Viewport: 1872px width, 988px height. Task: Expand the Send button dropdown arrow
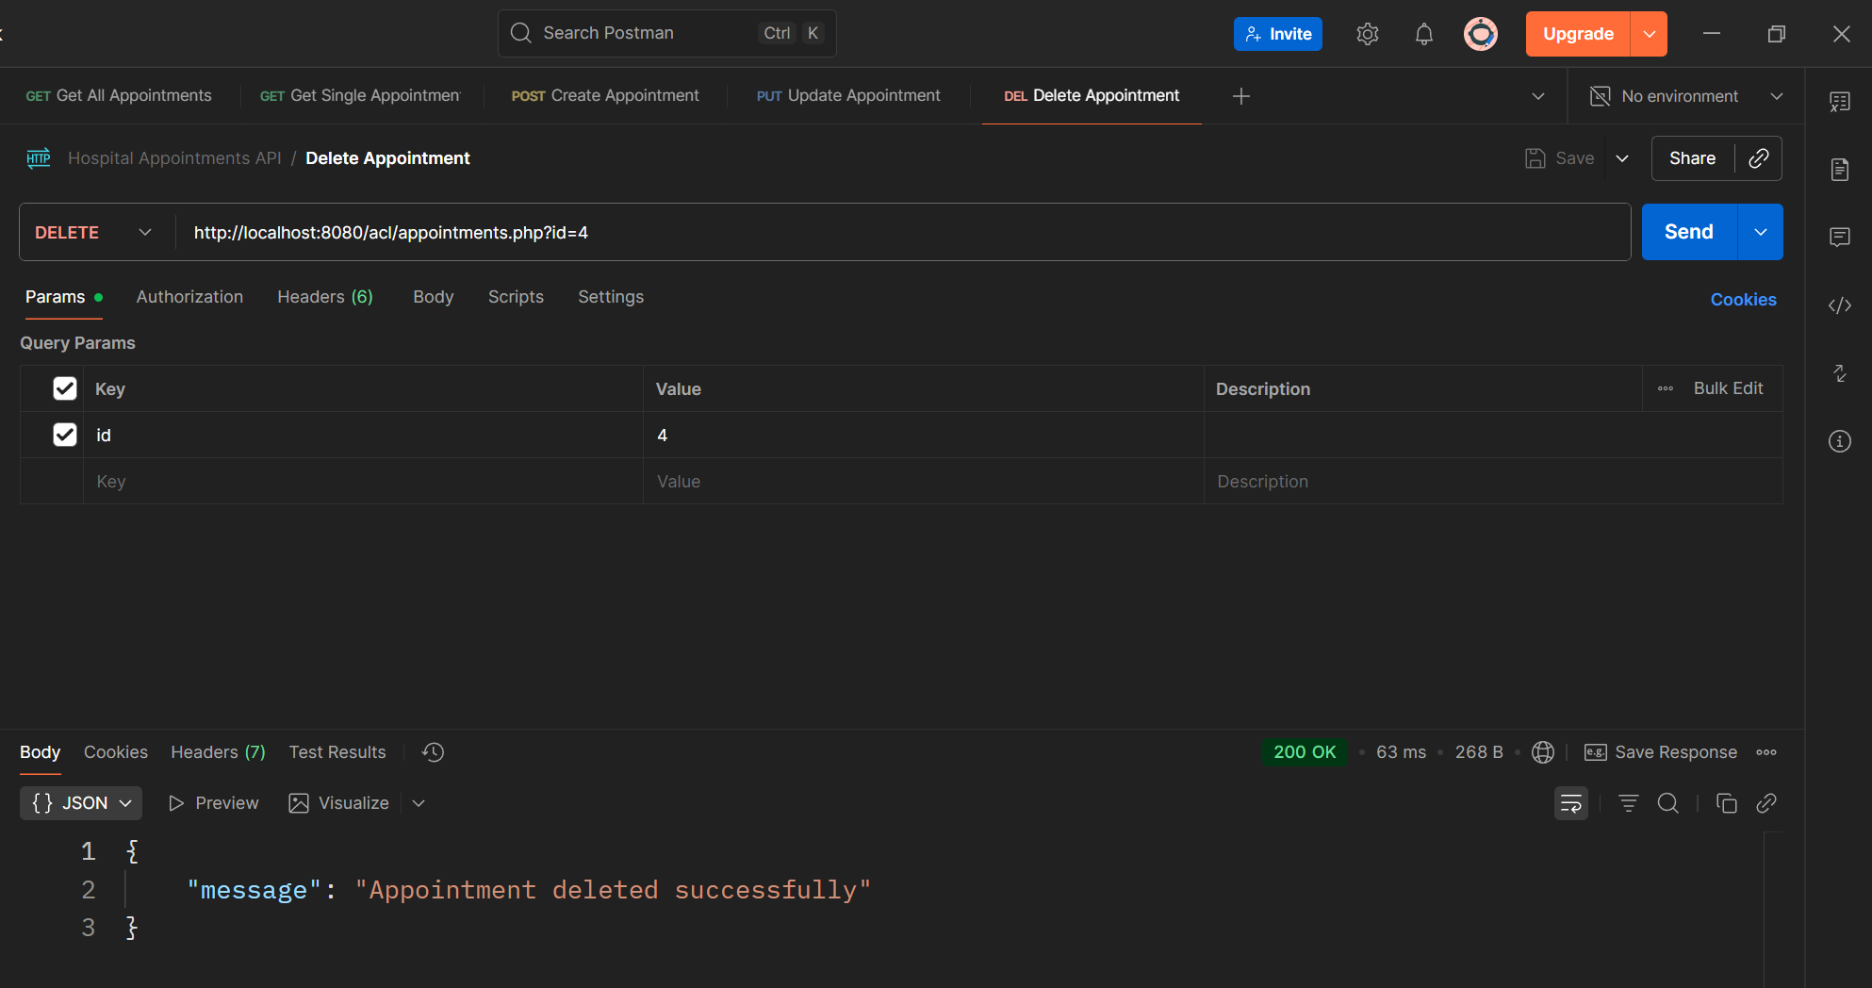pos(1760,232)
